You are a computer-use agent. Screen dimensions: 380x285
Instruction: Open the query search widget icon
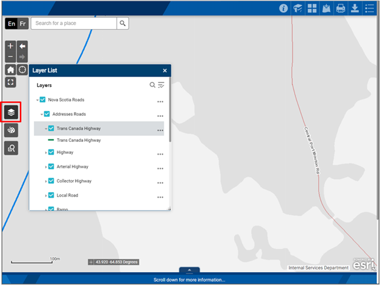click(x=11, y=148)
